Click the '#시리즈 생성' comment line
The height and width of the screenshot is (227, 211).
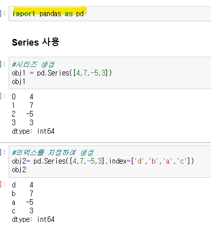click(x=33, y=64)
